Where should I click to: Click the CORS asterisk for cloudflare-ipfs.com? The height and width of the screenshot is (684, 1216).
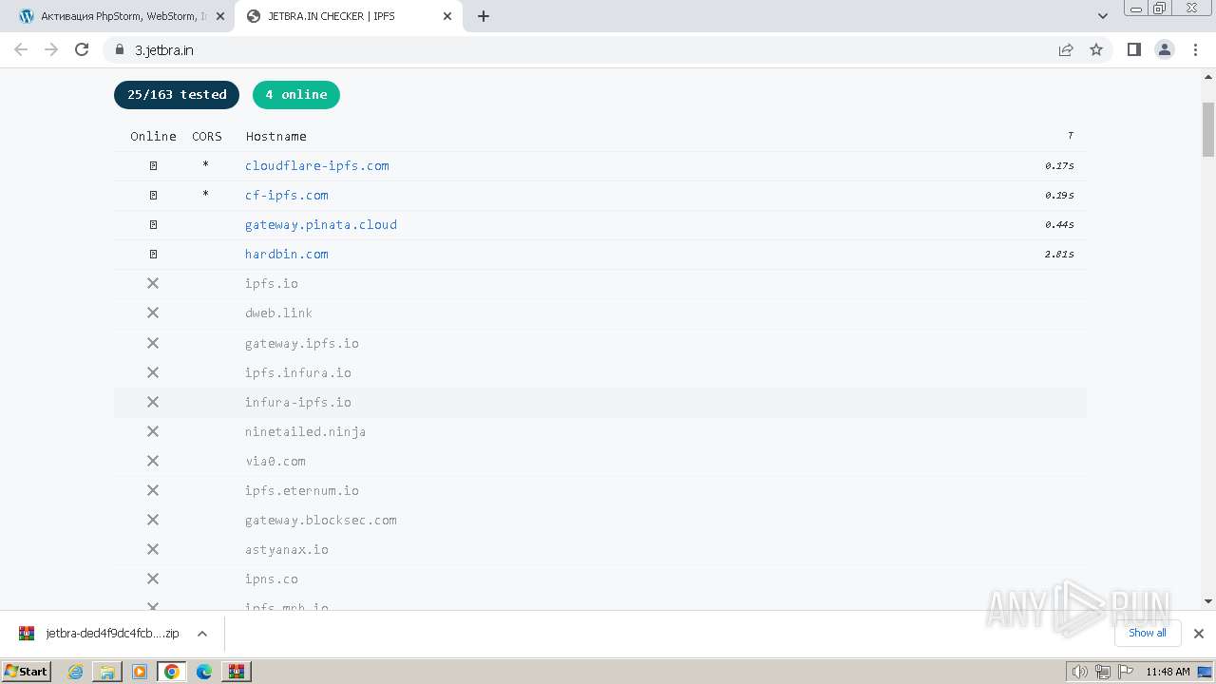tap(205, 166)
